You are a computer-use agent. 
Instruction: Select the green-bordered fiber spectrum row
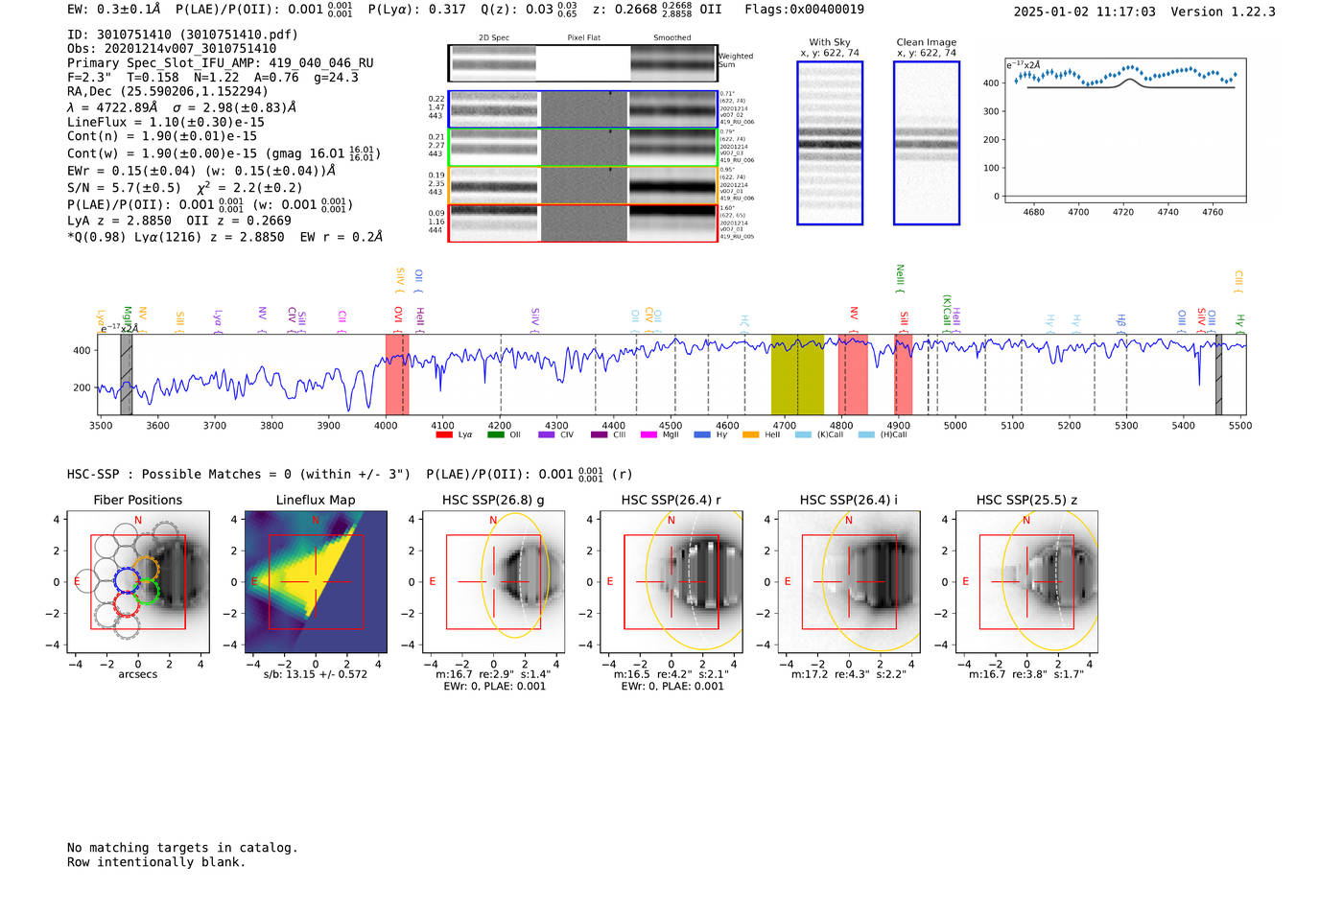pos(582,147)
